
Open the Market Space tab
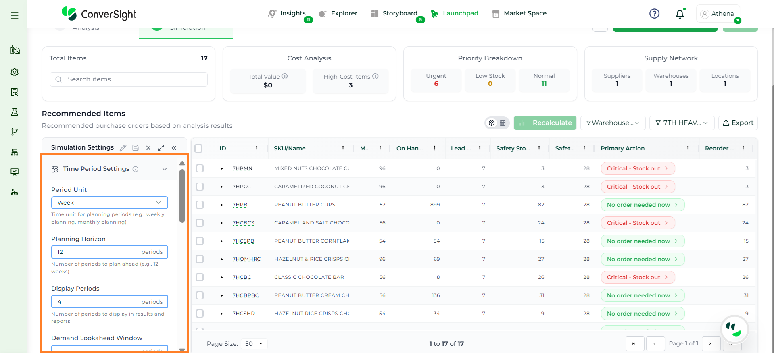pos(519,13)
